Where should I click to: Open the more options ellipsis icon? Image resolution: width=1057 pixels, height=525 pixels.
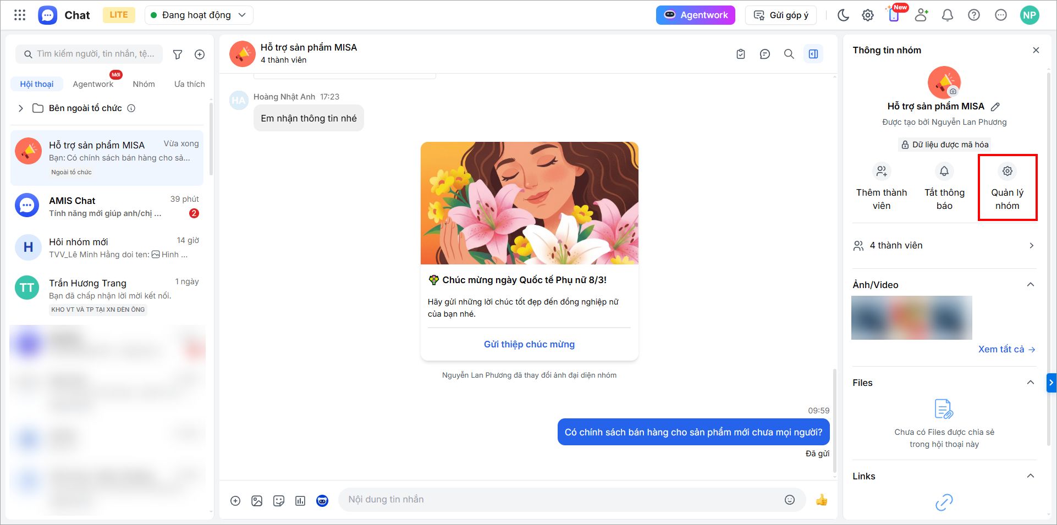click(x=1001, y=15)
